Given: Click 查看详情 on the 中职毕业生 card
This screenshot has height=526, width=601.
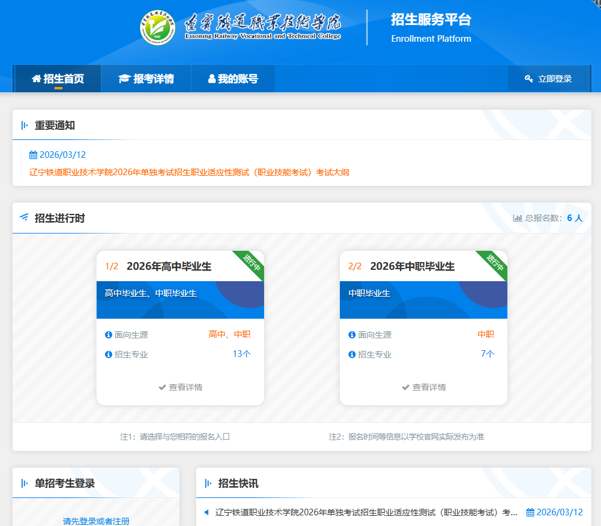Looking at the screenshot, I should (423, 387).
